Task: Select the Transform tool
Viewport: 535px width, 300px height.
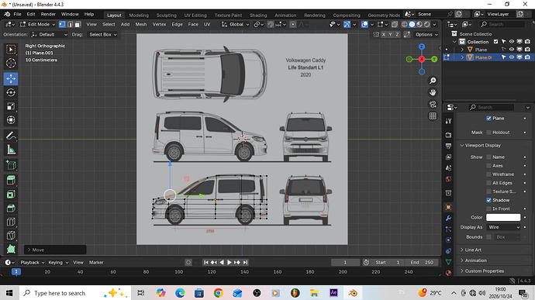Action: [11, 120]
